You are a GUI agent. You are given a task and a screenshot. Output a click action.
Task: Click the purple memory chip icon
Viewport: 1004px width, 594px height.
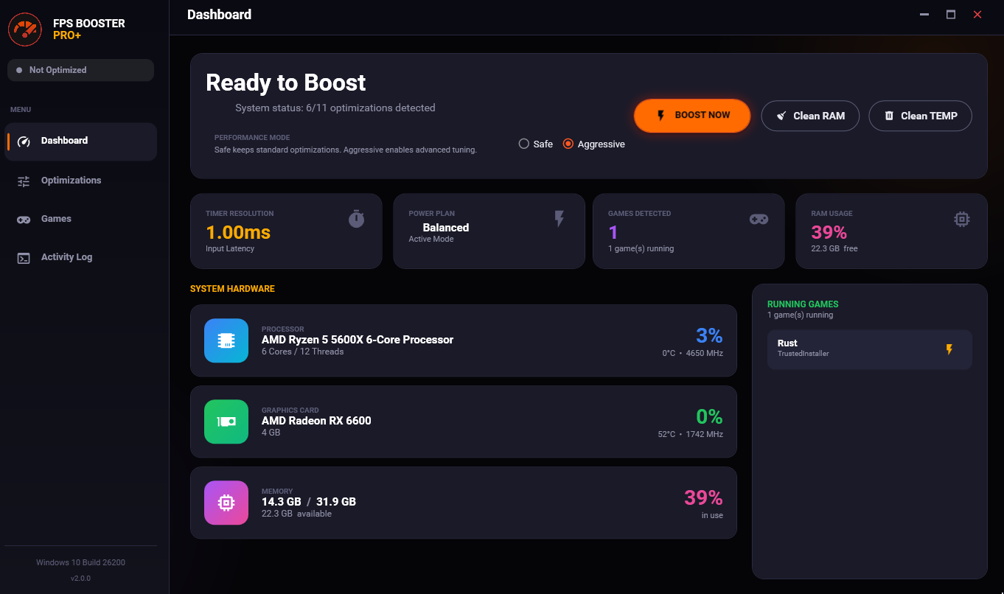(x=226, y=503)
